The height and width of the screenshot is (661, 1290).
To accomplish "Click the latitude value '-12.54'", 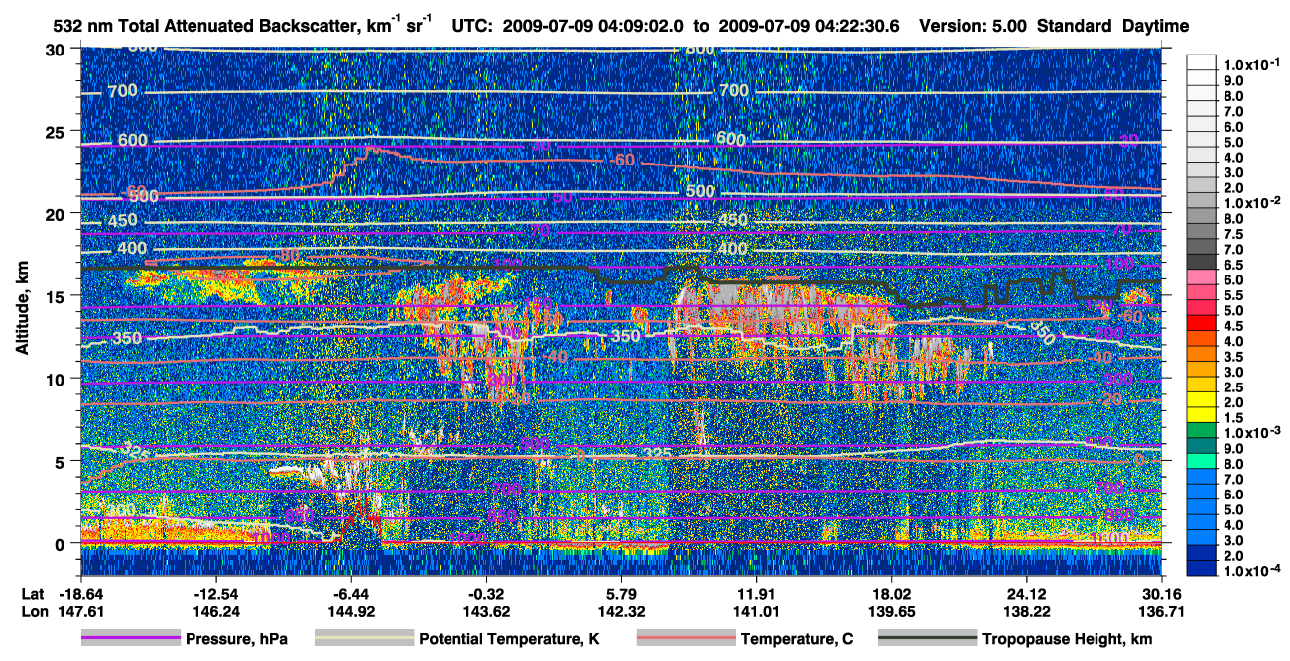I will point(215,594).
